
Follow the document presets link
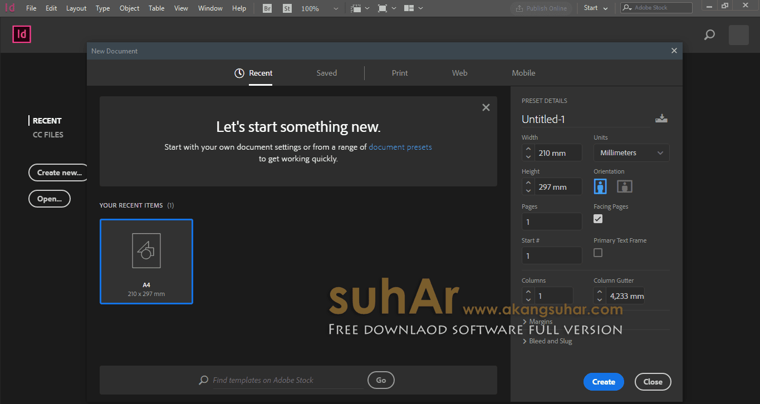pyautogui.click(x=400, y=147)
